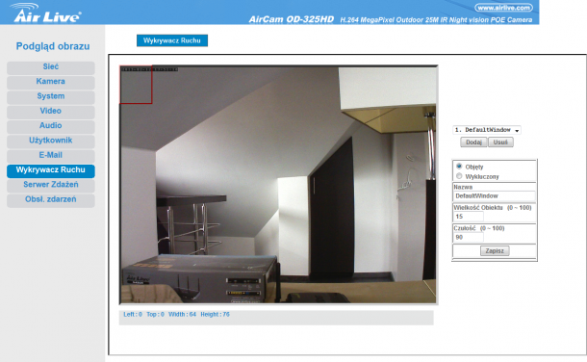Open the System menu item
The height and width of the screenshot is (362, 587).
[51, 96]
